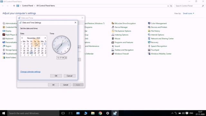Open Network and Sharing Center icon
Screen dimensions: 206x116
(x=149, y=39)
